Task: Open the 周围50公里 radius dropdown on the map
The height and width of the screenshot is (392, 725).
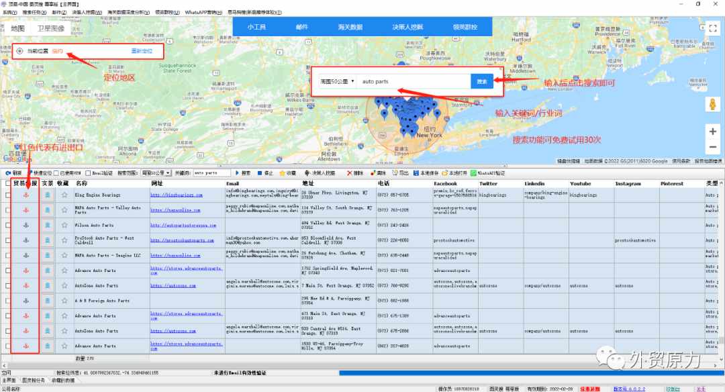Action: tap(338, 81)
